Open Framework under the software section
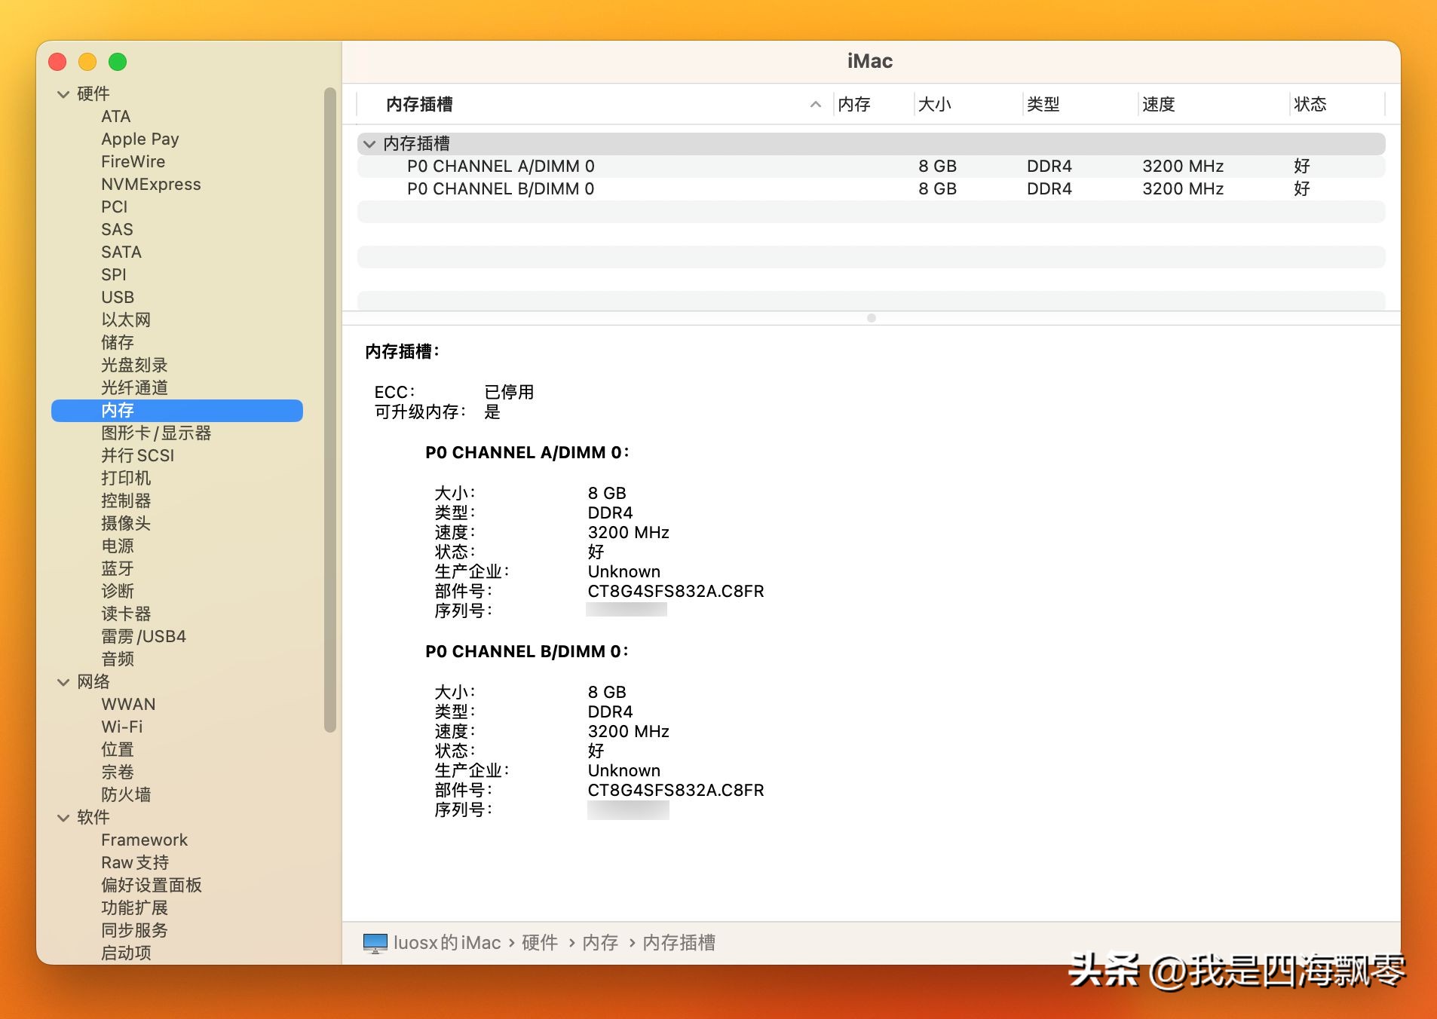This screenshot has height=1019, width=1437. (144, 840)
